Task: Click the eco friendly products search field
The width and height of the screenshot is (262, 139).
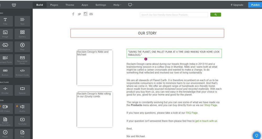Action: pos(174,15)
